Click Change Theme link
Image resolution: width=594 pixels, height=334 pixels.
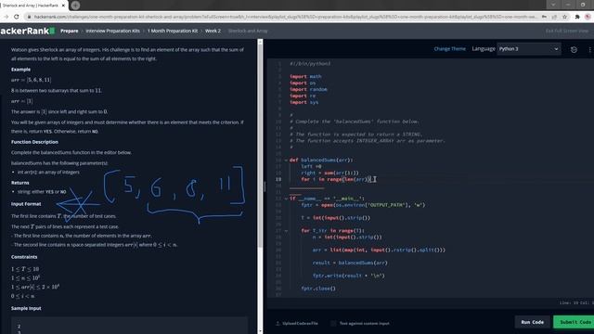coord(449,49)
